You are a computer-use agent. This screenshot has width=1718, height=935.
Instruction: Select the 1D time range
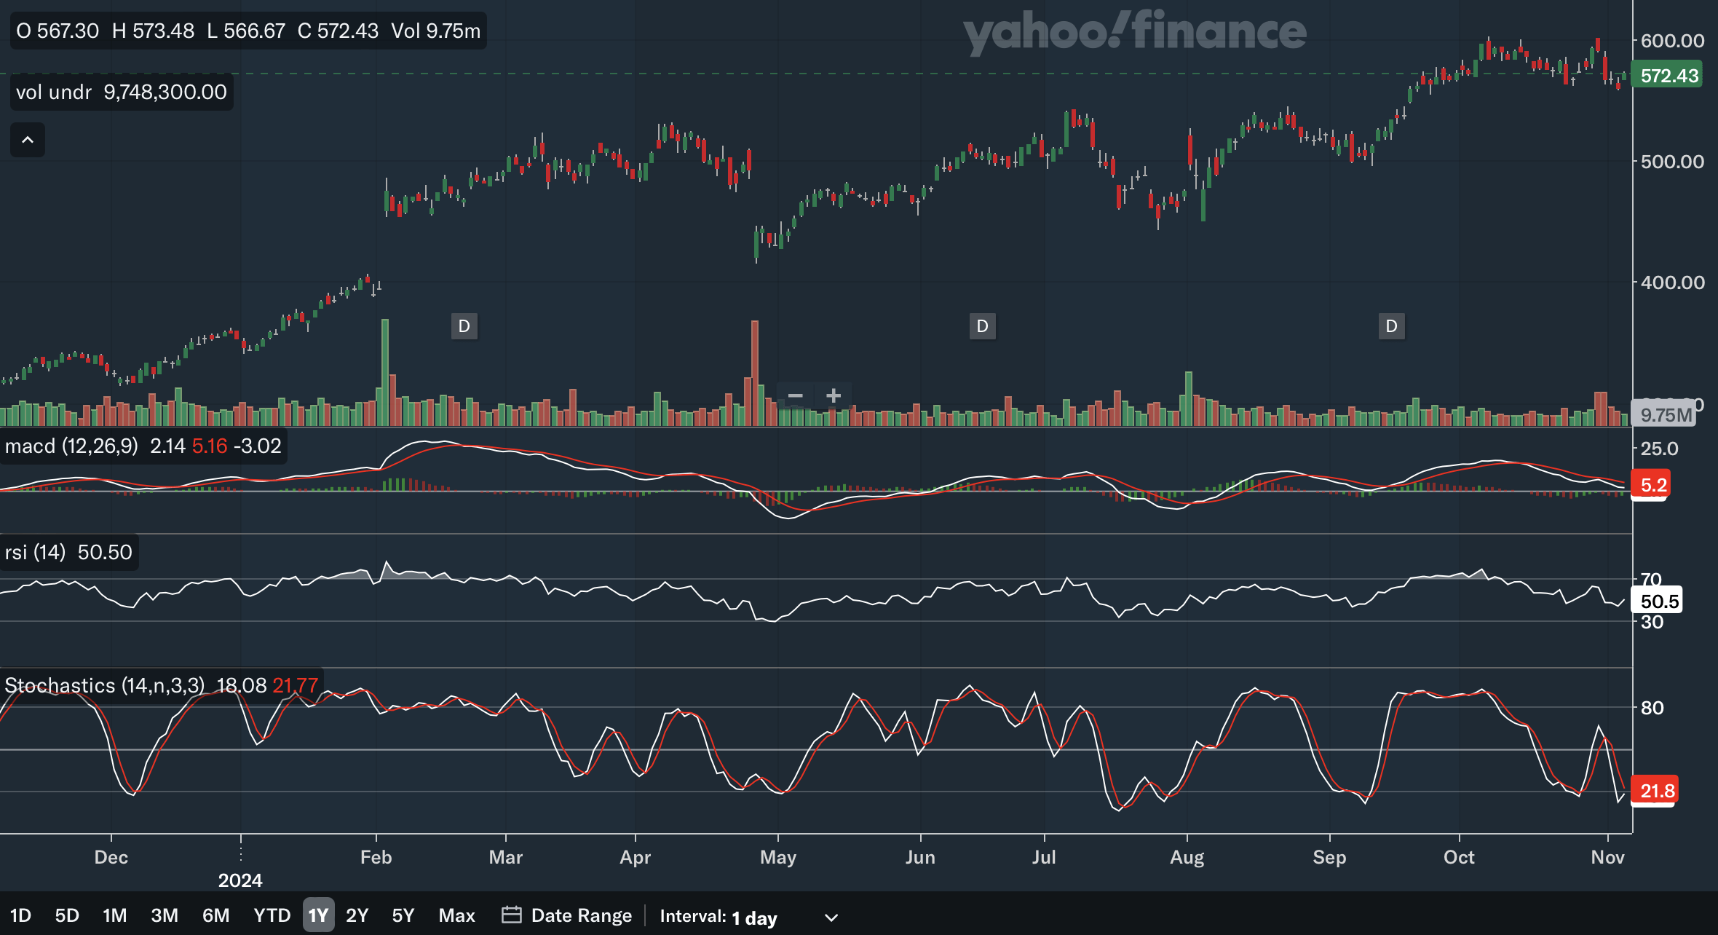click(20, 915)
